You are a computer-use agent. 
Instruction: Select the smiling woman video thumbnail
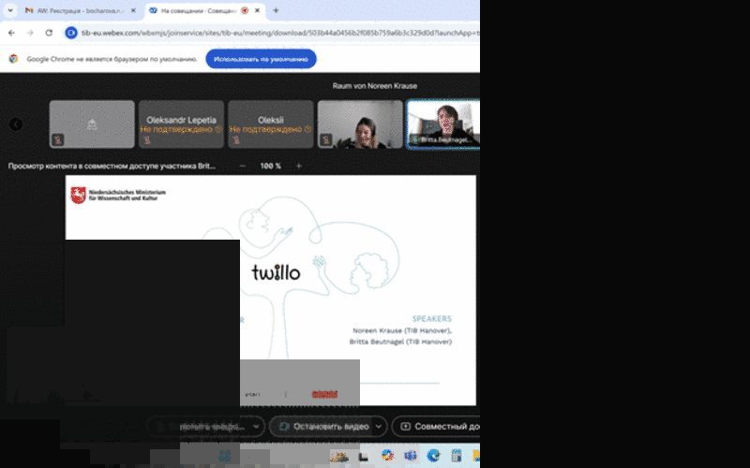[x=360, y=124]
